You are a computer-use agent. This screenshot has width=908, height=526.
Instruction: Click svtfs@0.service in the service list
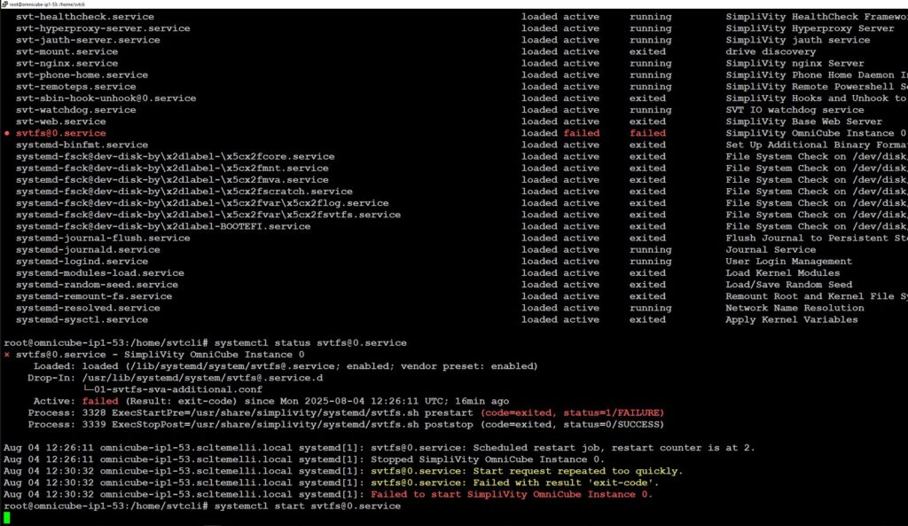[60, 133]
